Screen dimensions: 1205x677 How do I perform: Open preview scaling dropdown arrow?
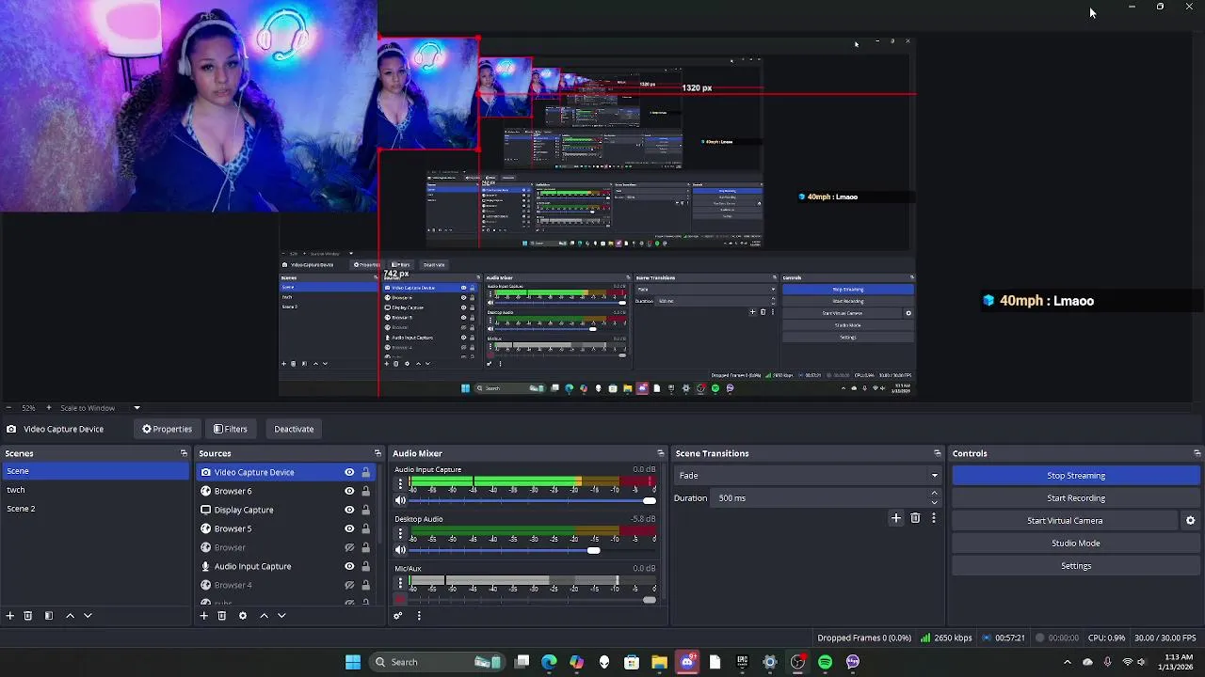[x=137, y=408]
